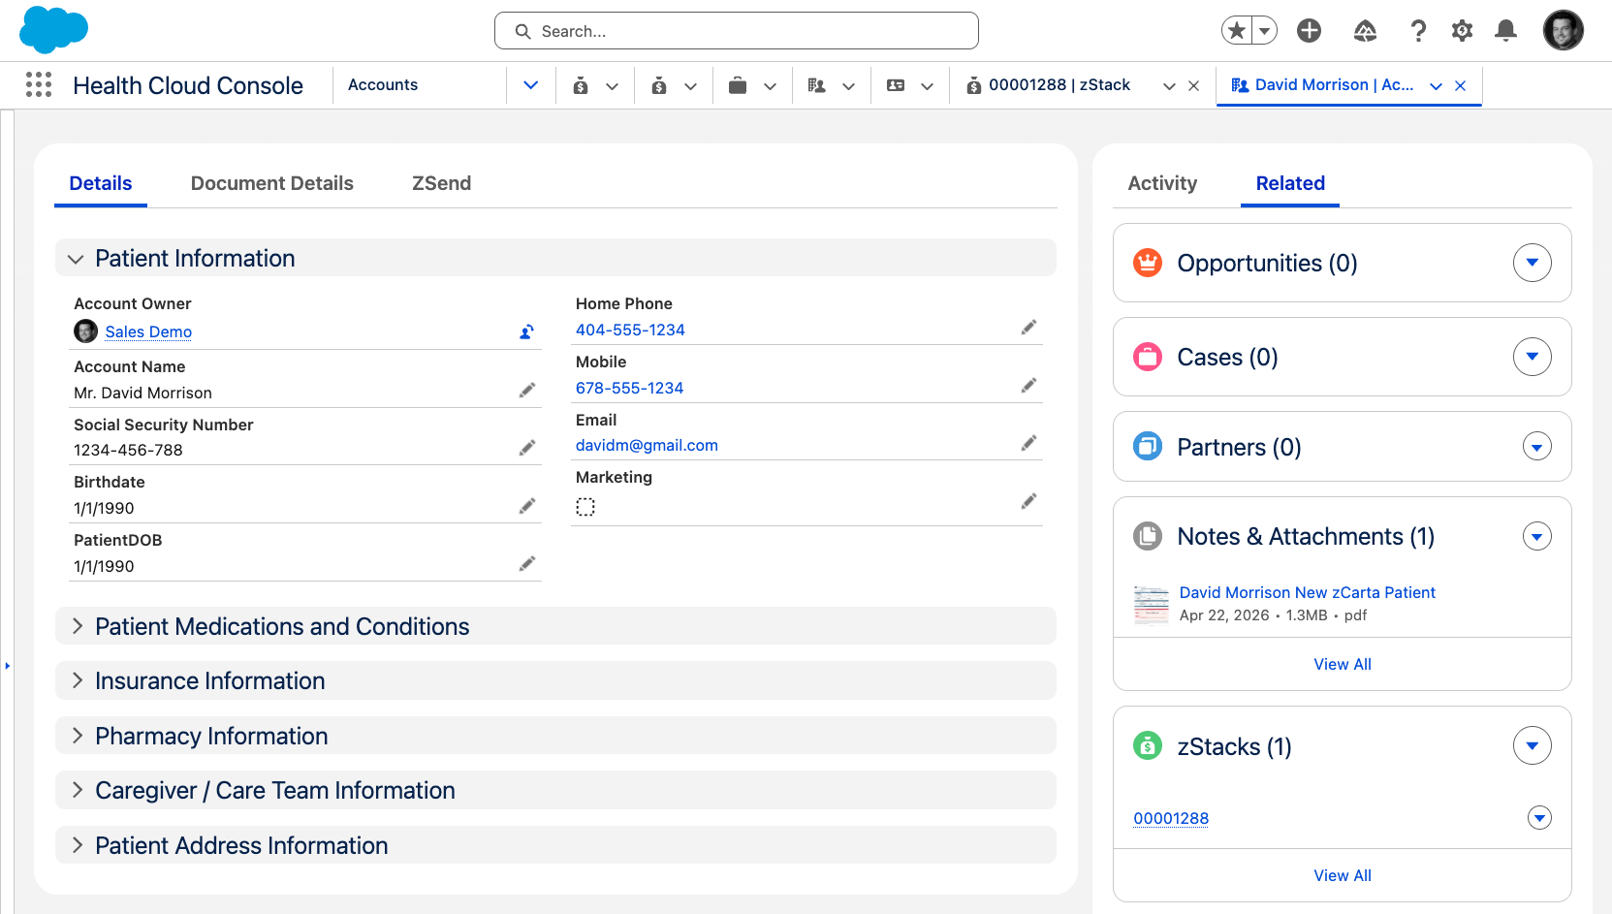Open the building-person navigation tab icon
Screen dimensions: 1612x914
[817, 85]
